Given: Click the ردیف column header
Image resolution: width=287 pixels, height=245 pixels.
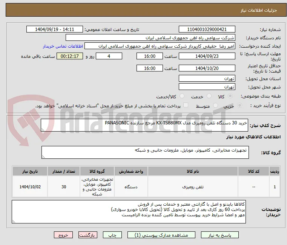Looking at the screenshot, I should point(275,171).
